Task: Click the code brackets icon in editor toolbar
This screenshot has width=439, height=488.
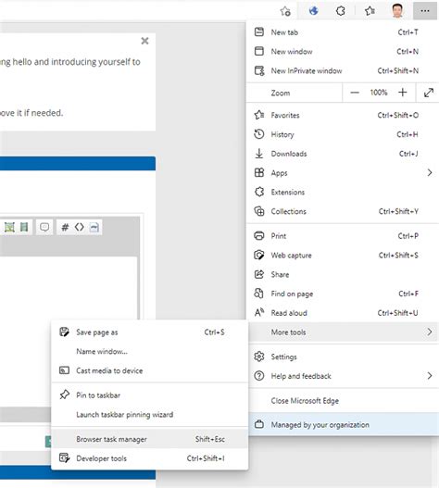Action: coord(80,227)
